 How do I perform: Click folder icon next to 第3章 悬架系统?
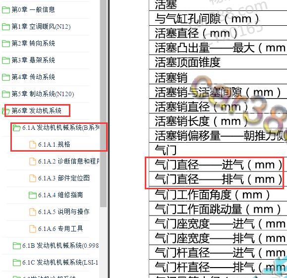[6, 60]
